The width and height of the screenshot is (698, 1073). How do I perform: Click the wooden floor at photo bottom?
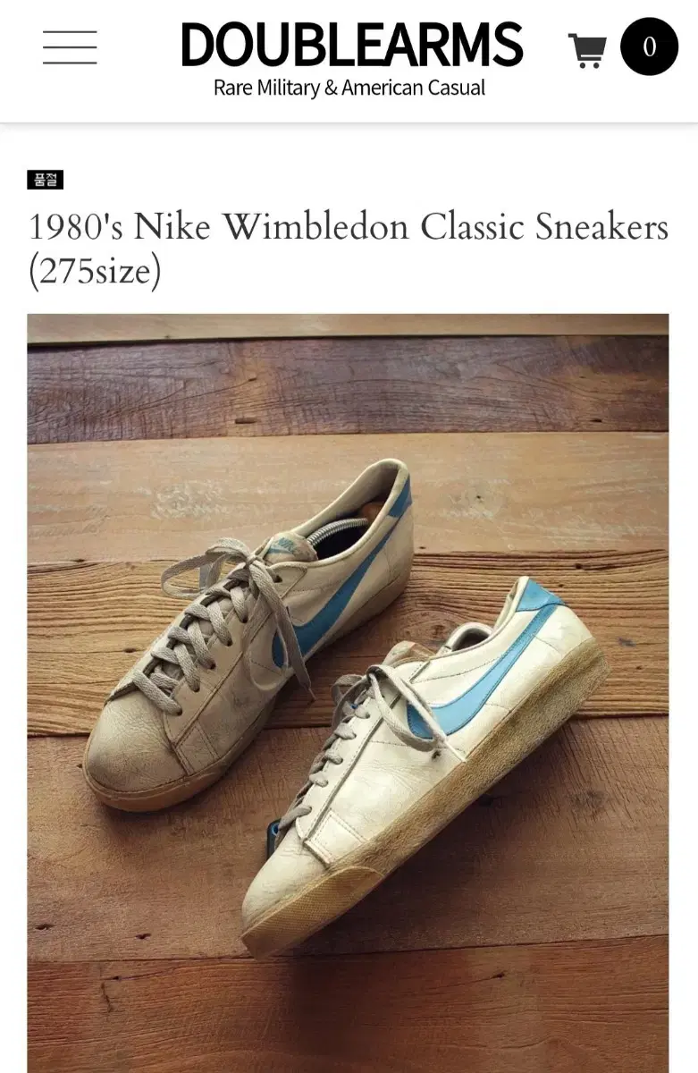tap(348, 1019)
